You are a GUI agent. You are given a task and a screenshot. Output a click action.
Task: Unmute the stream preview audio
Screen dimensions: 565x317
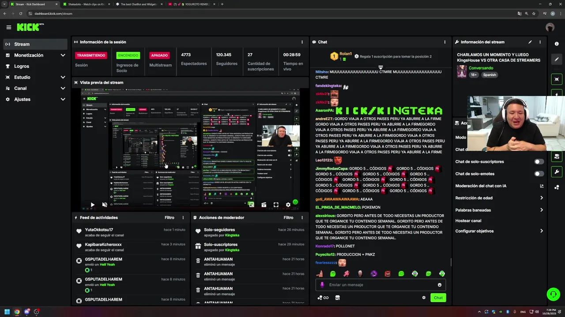[105, 205]
